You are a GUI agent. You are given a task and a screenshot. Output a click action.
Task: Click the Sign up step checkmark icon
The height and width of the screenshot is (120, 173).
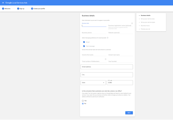point(18,9)
